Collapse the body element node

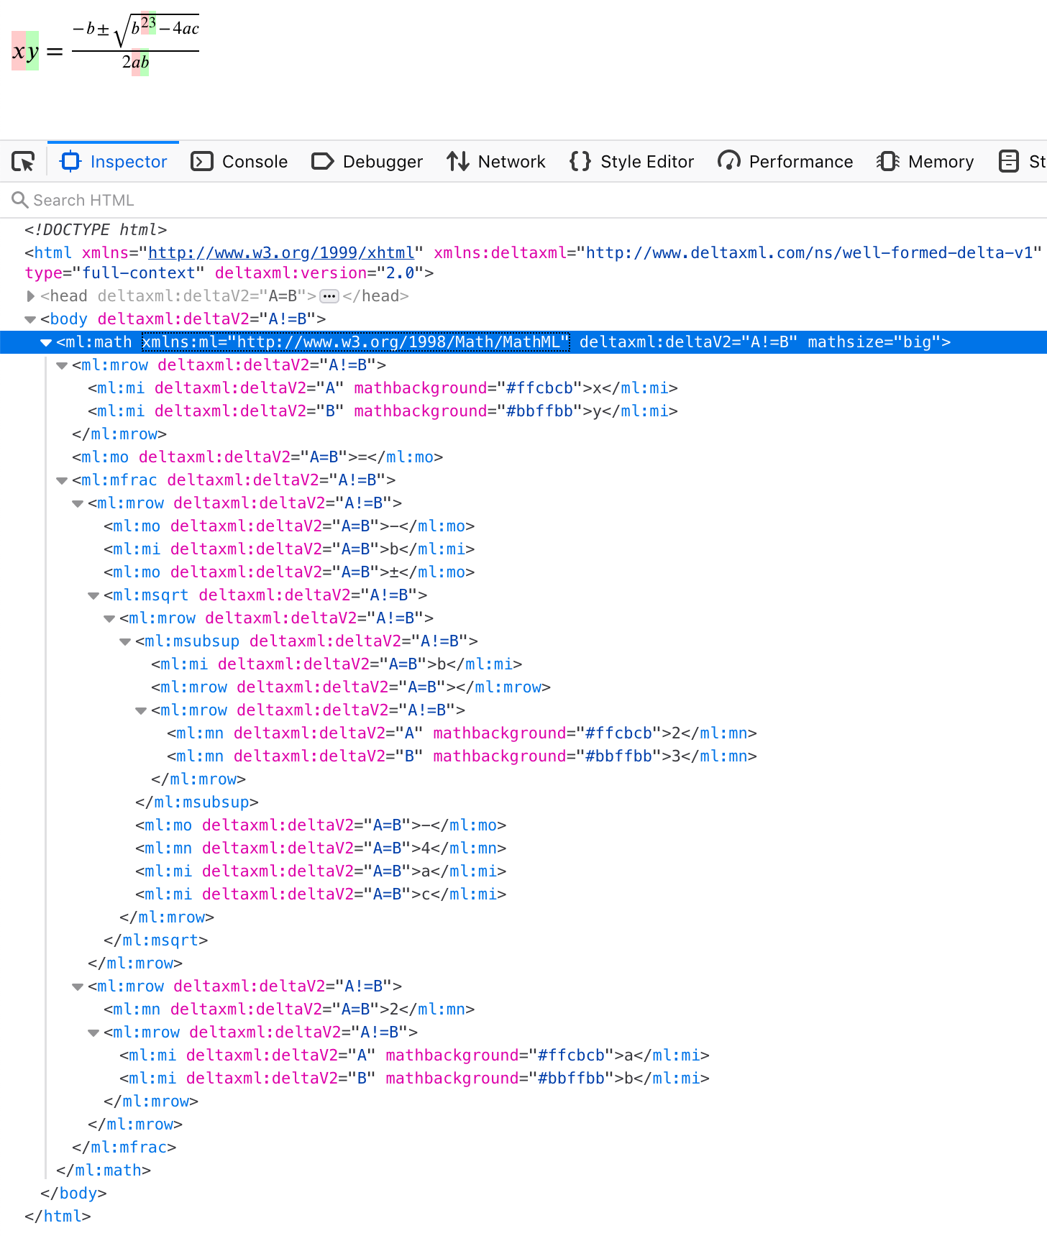[30, 319]
